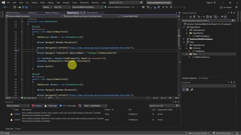The height and width of the screenshot is (135, 241).
Task: Save all files using toolbar icon
Action: coord(26,7)
